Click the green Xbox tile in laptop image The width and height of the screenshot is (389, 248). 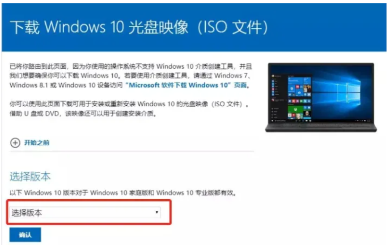tap(295, 109)
